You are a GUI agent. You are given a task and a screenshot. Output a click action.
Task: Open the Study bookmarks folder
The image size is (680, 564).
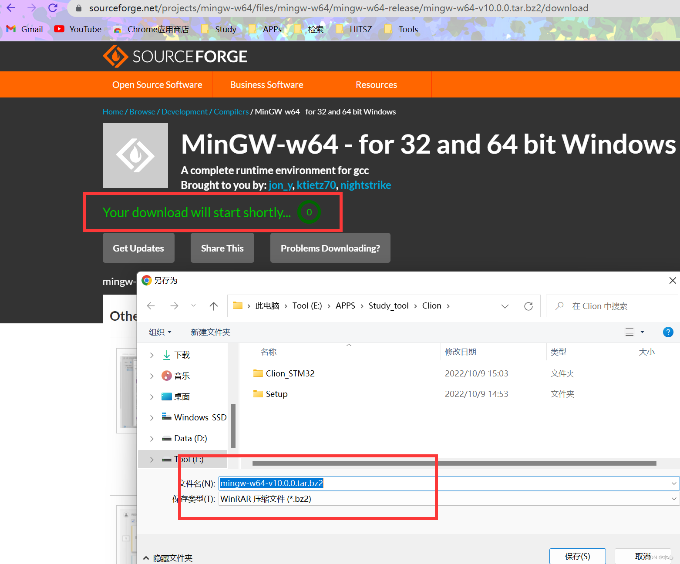219,29
